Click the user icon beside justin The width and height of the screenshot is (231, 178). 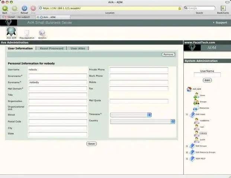[196, 140]
